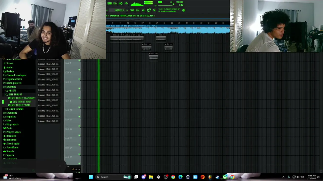Screen dimensions: 323x181
Task: Open Xbox app from the taskbar
Action: pos(225,177)
